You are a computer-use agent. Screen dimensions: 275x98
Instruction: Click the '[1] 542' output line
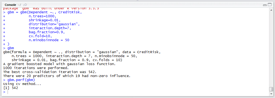11,88
